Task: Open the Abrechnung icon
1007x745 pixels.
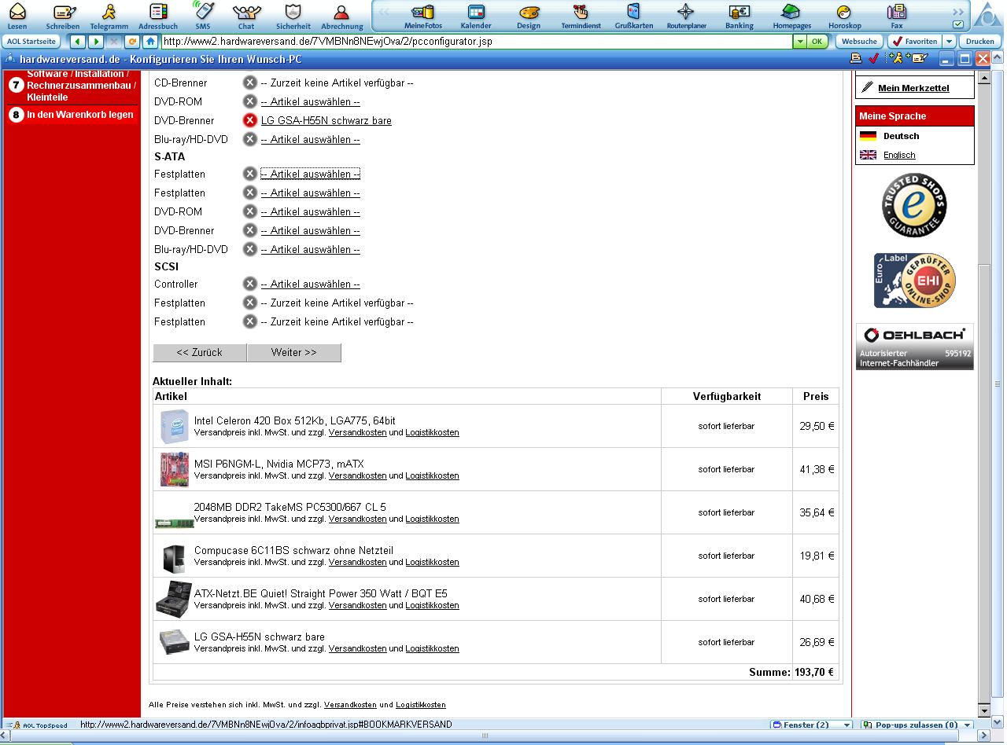Action: (341, 15)
